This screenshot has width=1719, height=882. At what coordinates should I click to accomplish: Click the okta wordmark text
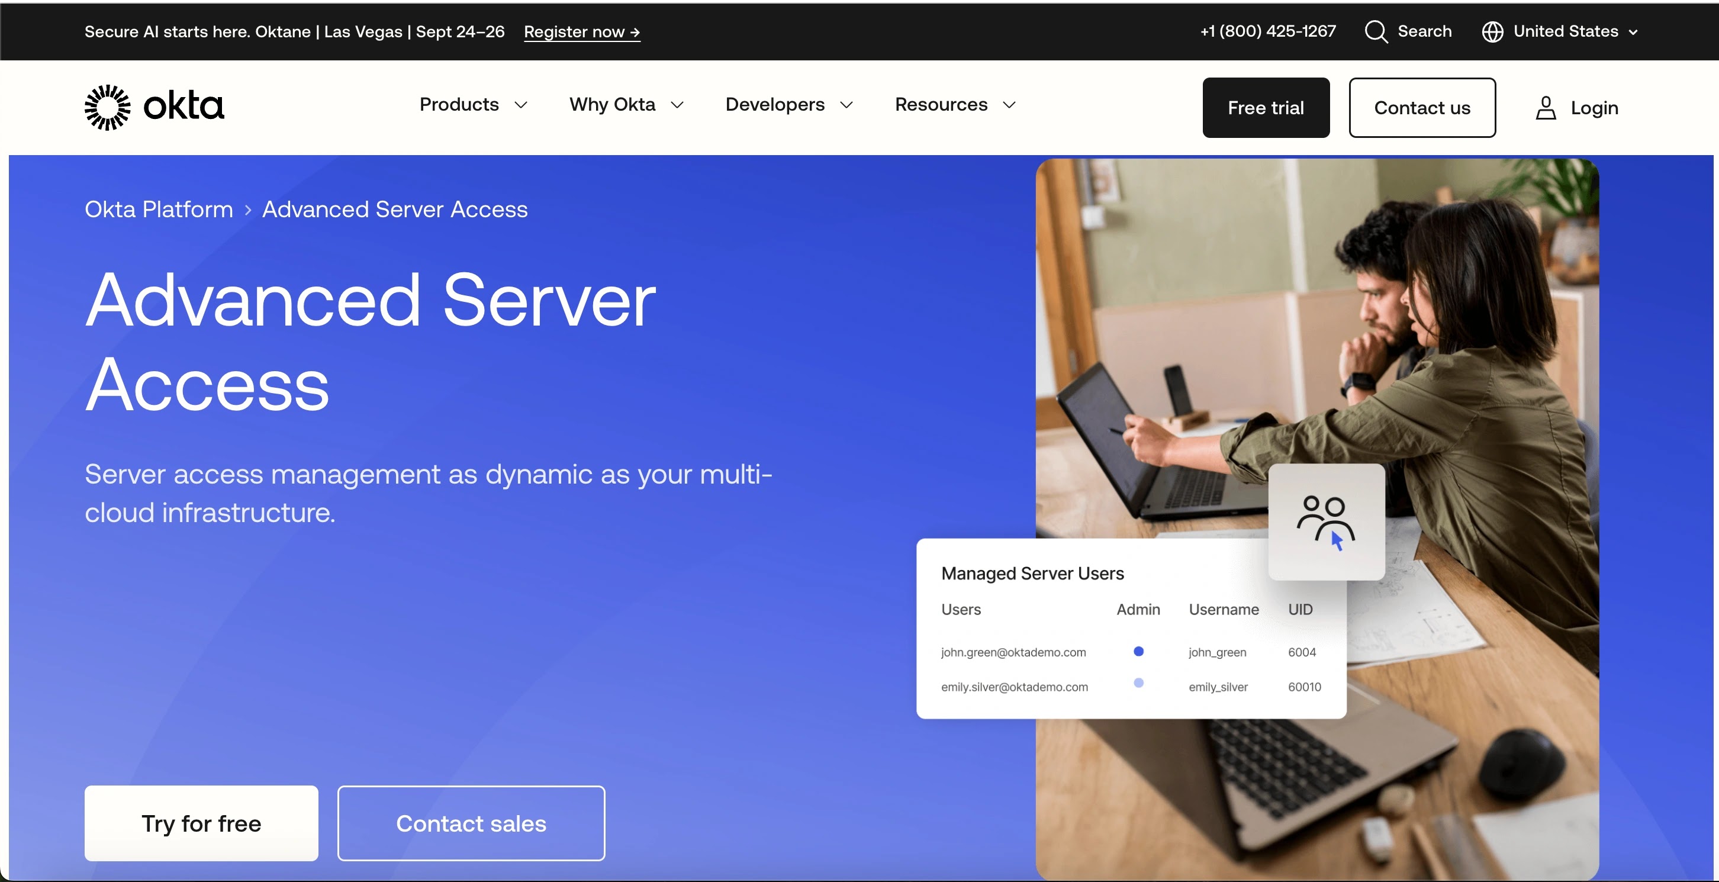click(184, 105)
